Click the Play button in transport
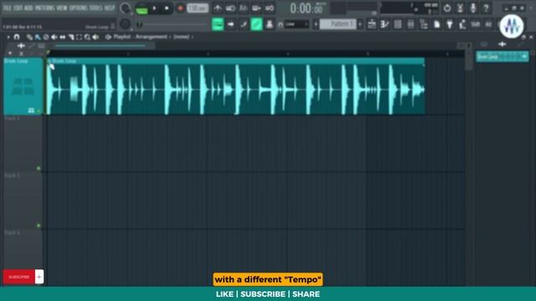Viewport: 536px width, 301px height. pos(154,8)
